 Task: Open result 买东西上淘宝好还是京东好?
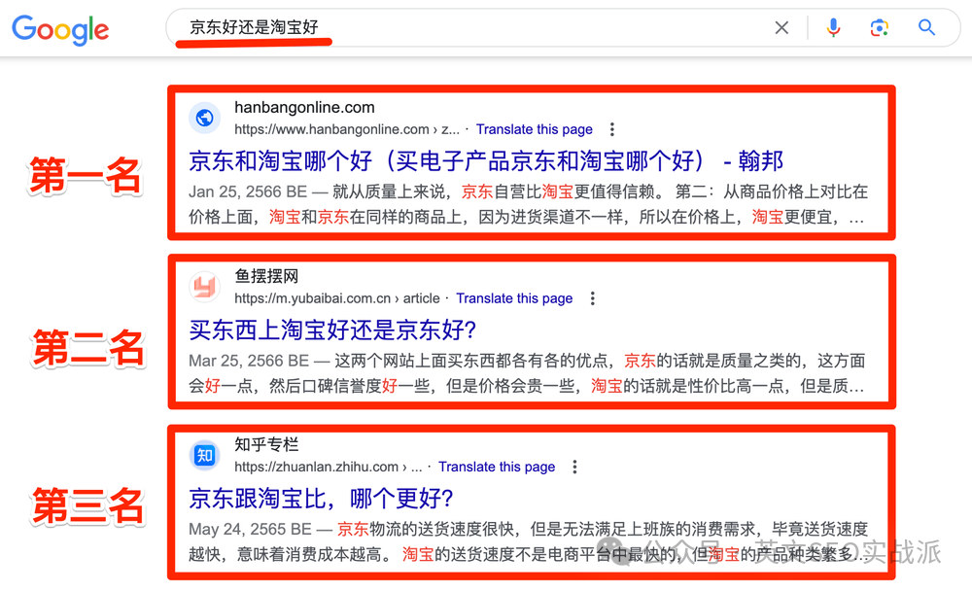pyautogui.click(x=332, y=330)
